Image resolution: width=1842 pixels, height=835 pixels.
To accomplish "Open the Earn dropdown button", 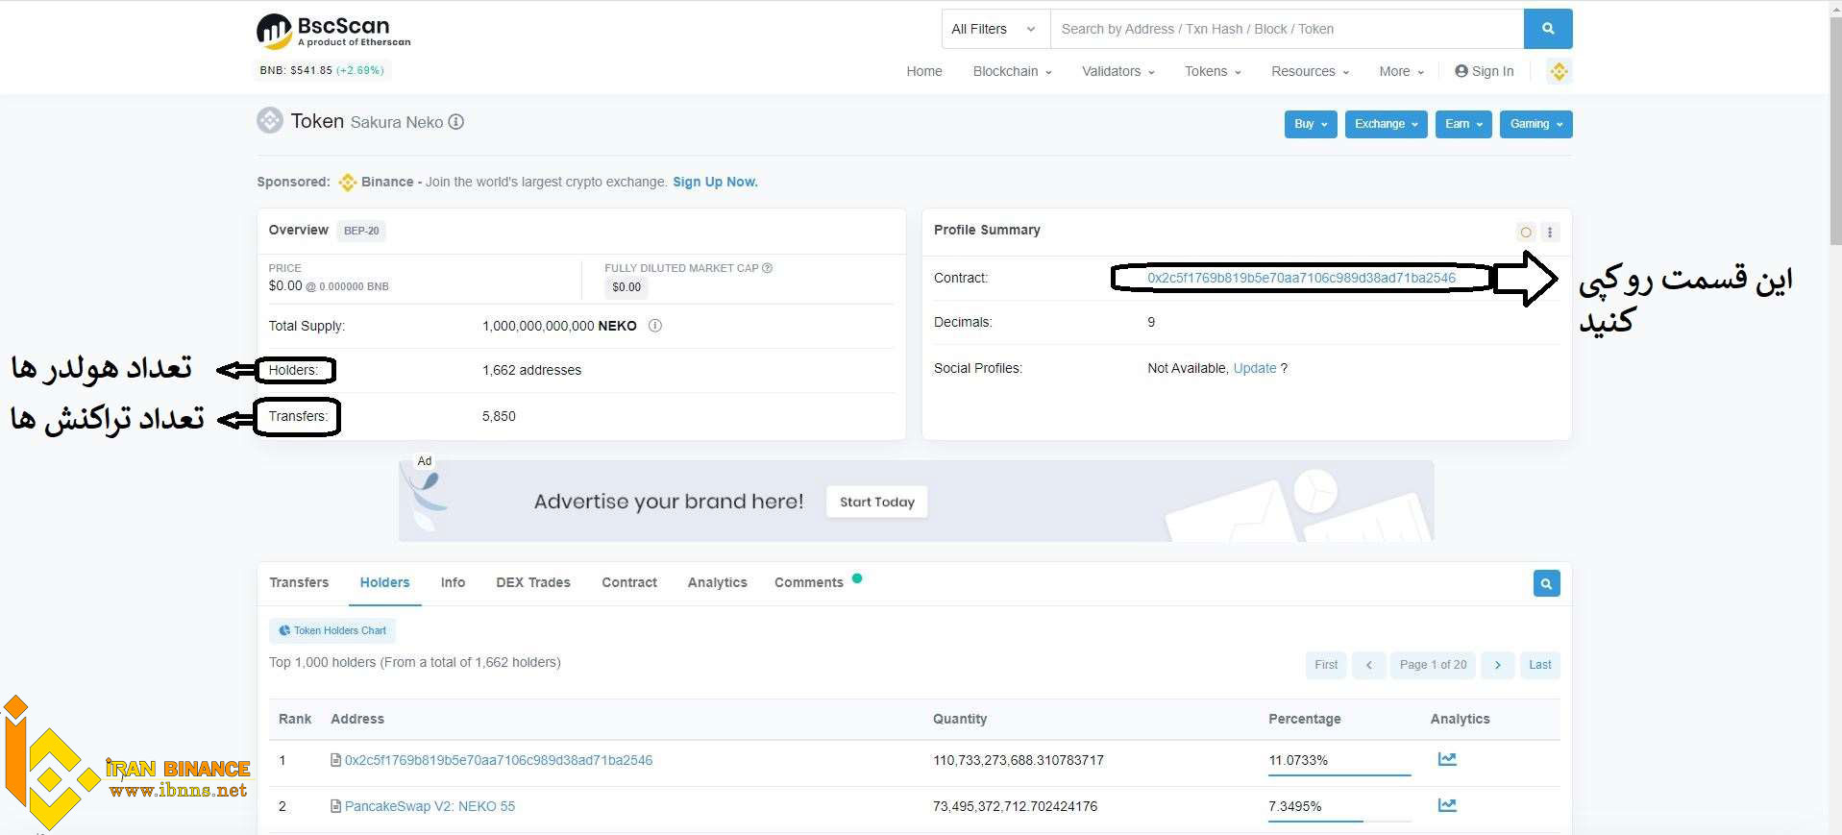I will click(1463, 124).
